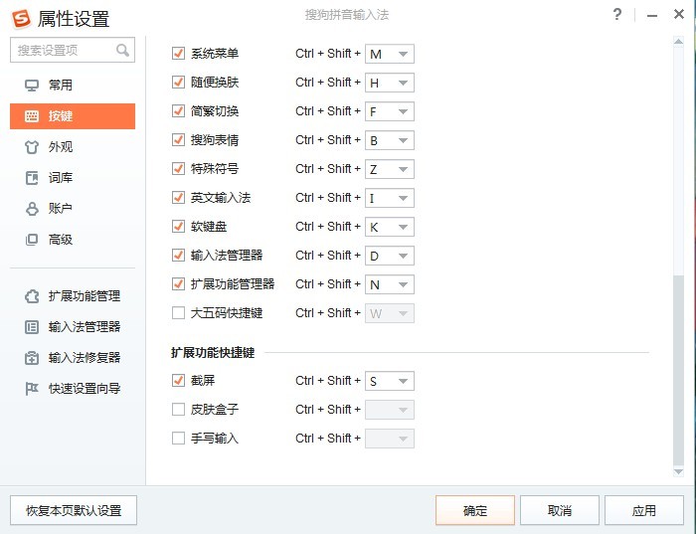The image size is (696, 534).
Task: Click the shirt icon beside 外观
Action: [32, 147]
